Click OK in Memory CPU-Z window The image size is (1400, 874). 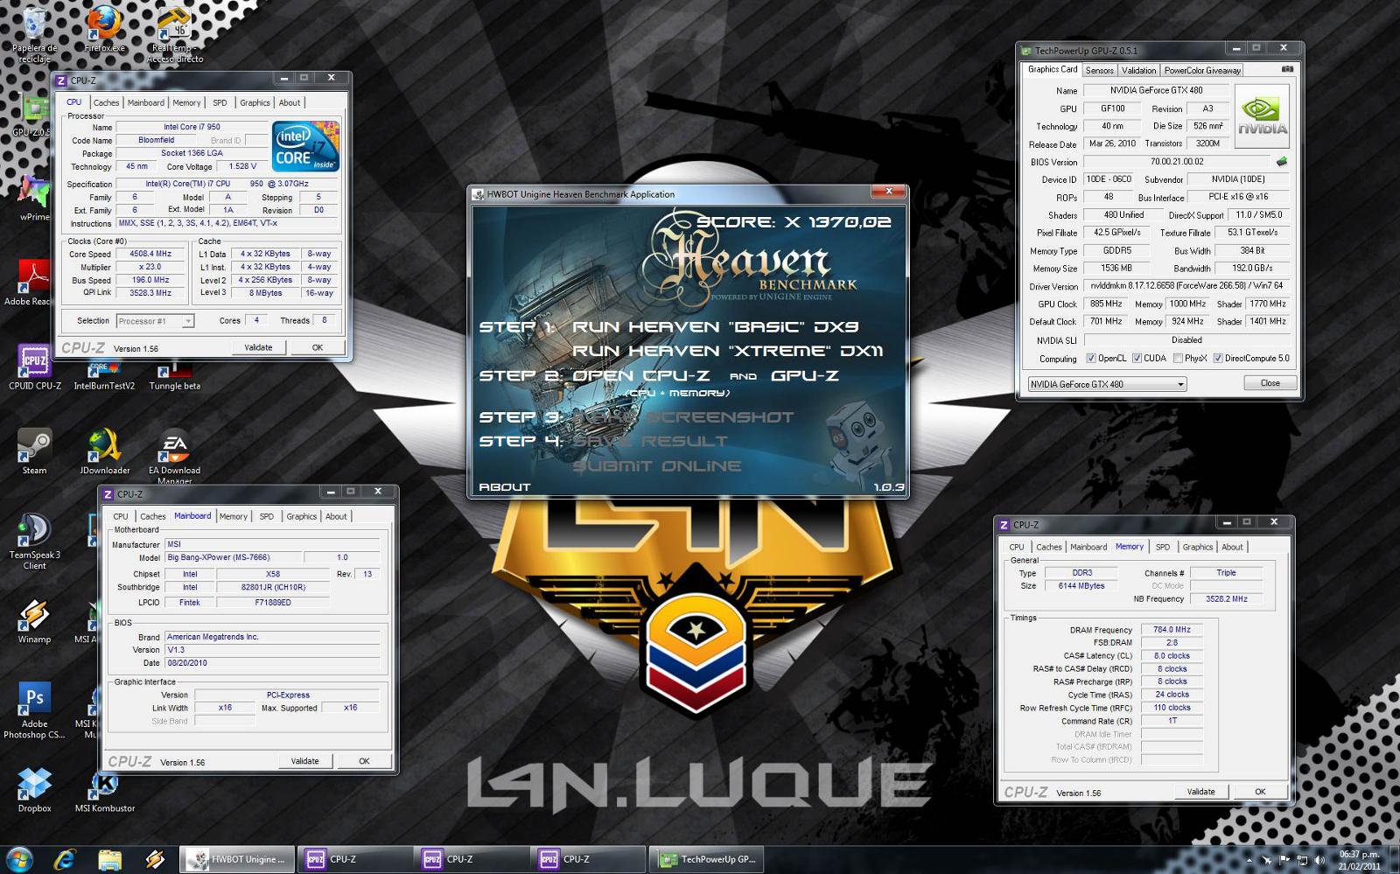[1260, 792]
